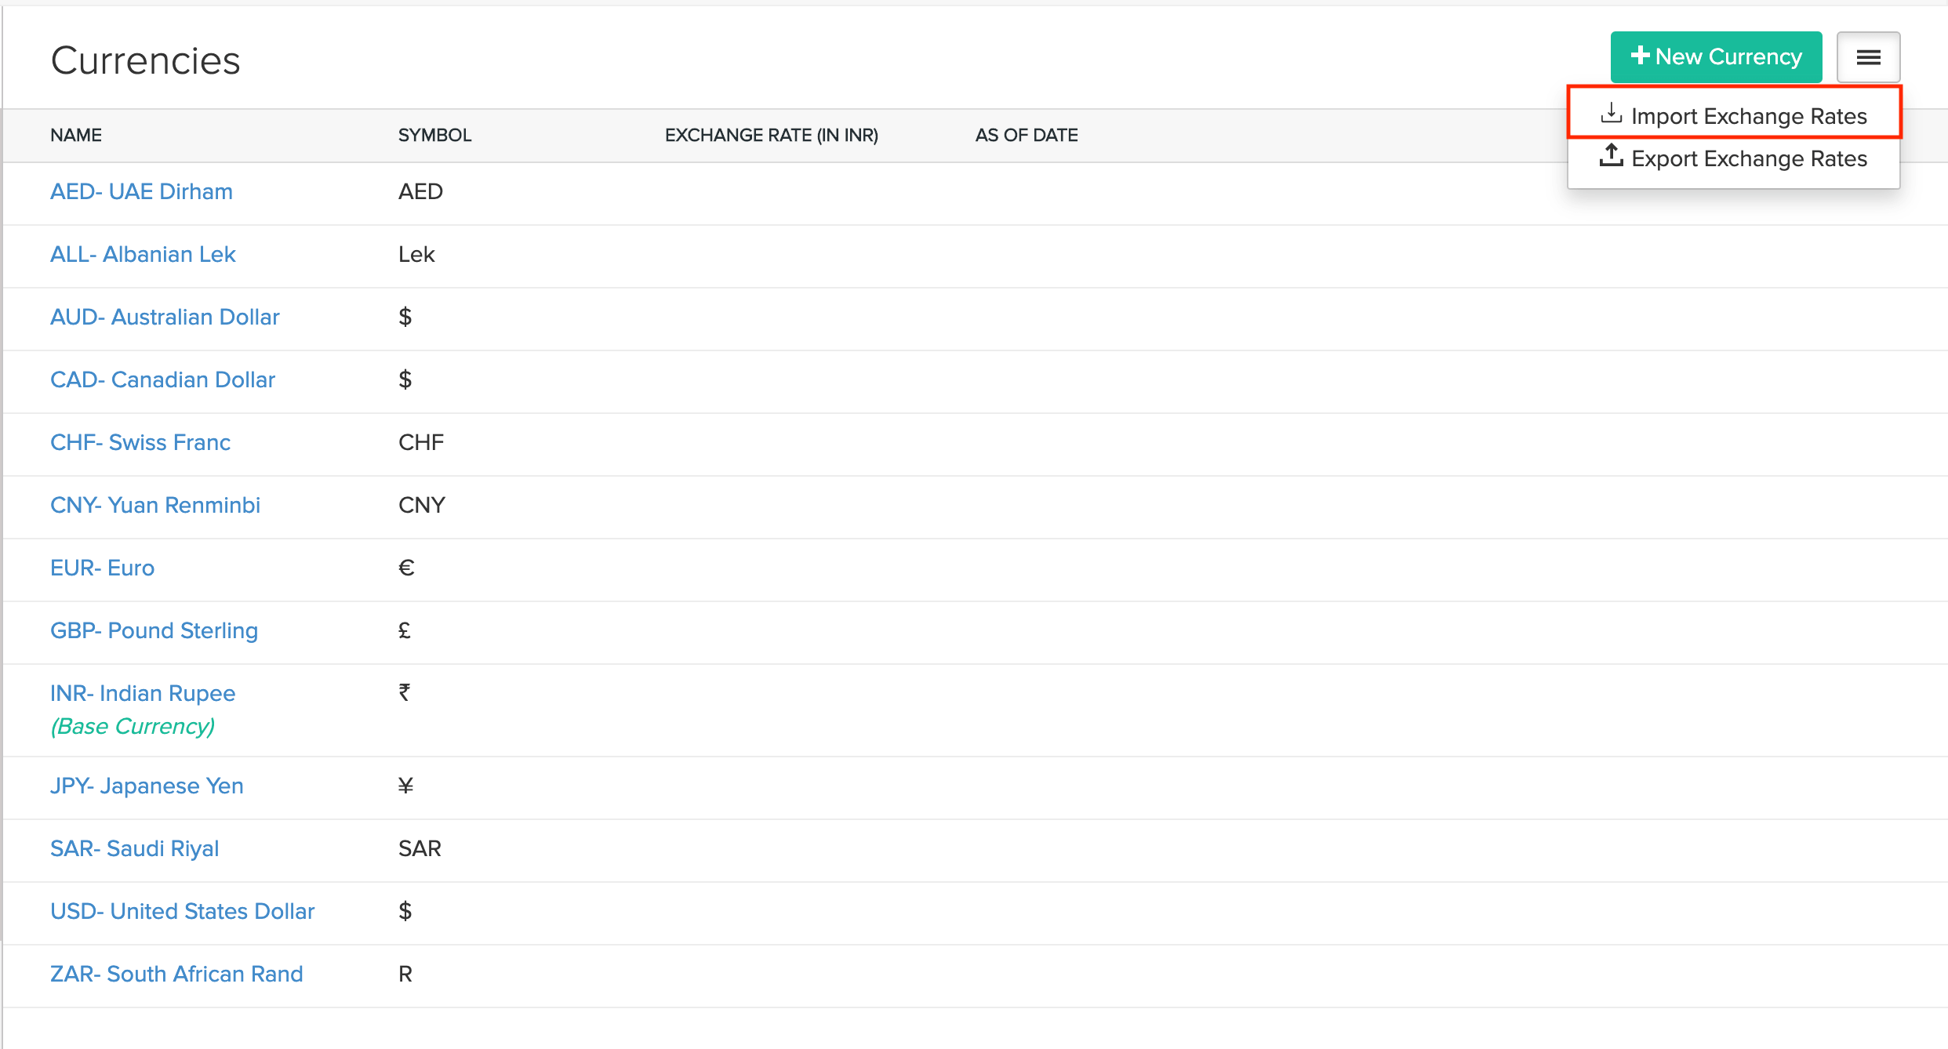The width and height of the screenshot is (1948, 1049).
Task: Open ZAR- South African Rand link
Action: pos(176,974)
